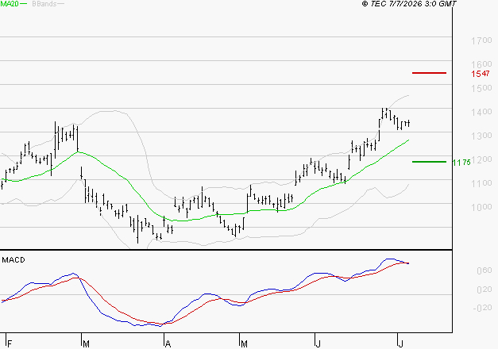Click the last J month marker
This screenshot has height=349, width=498.
pyautogui.click(x=401, y=343)
